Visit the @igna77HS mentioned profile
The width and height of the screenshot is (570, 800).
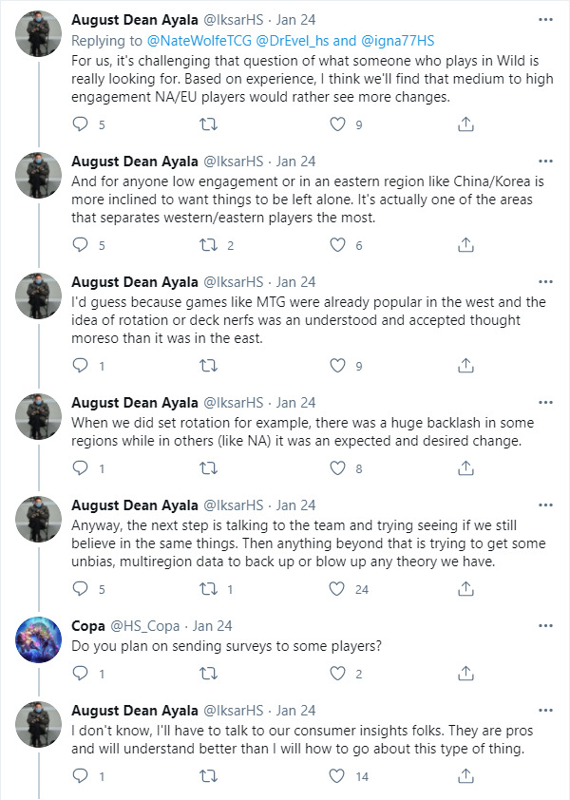point(396,41)
